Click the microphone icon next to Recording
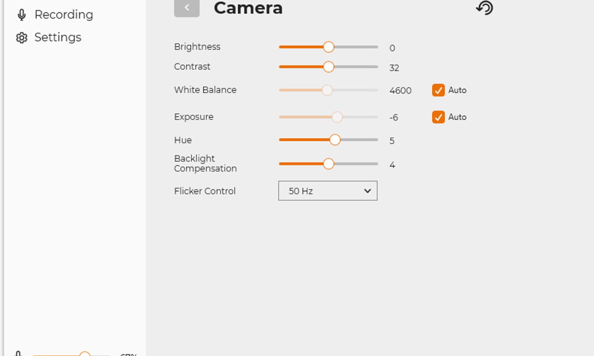 (x=22, y=15)
